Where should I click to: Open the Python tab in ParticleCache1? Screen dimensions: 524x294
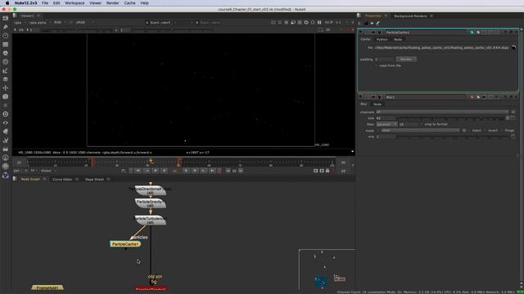[x=382, y=39]
